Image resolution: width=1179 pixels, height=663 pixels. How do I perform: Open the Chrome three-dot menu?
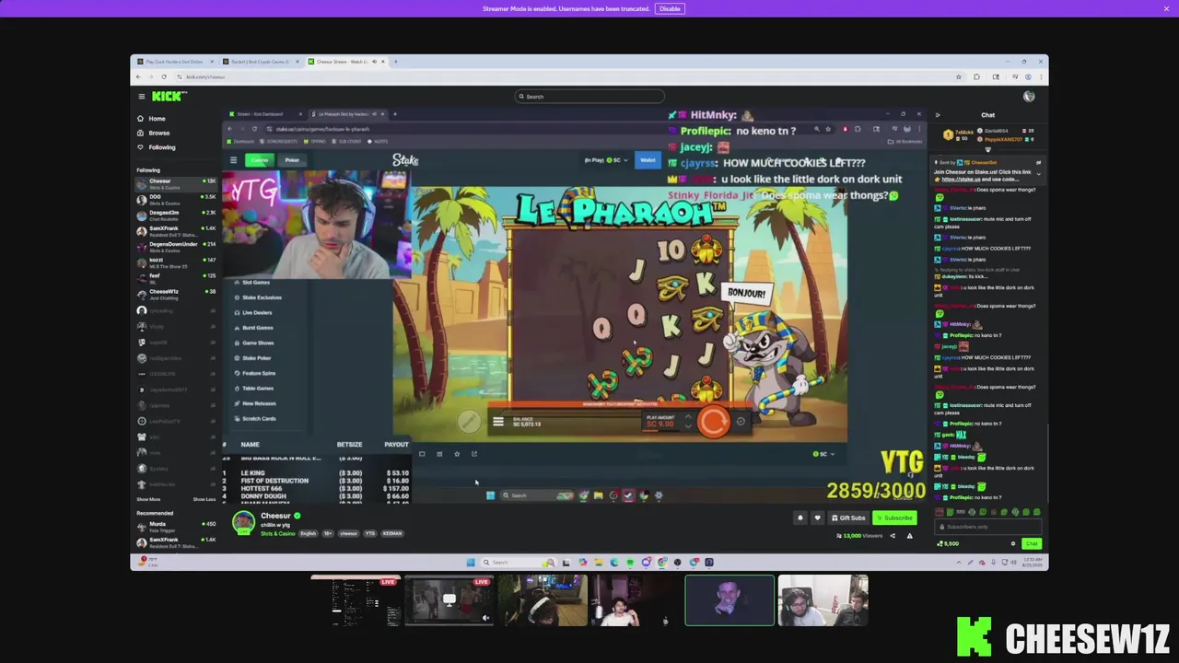1041,76
